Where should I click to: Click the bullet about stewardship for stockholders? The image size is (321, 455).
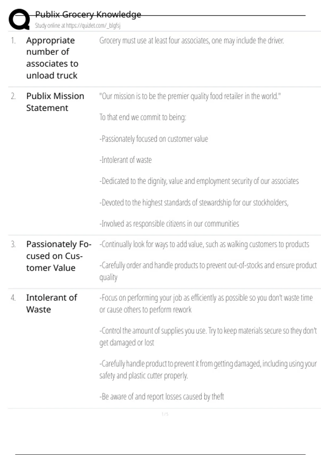pos(194,203)
